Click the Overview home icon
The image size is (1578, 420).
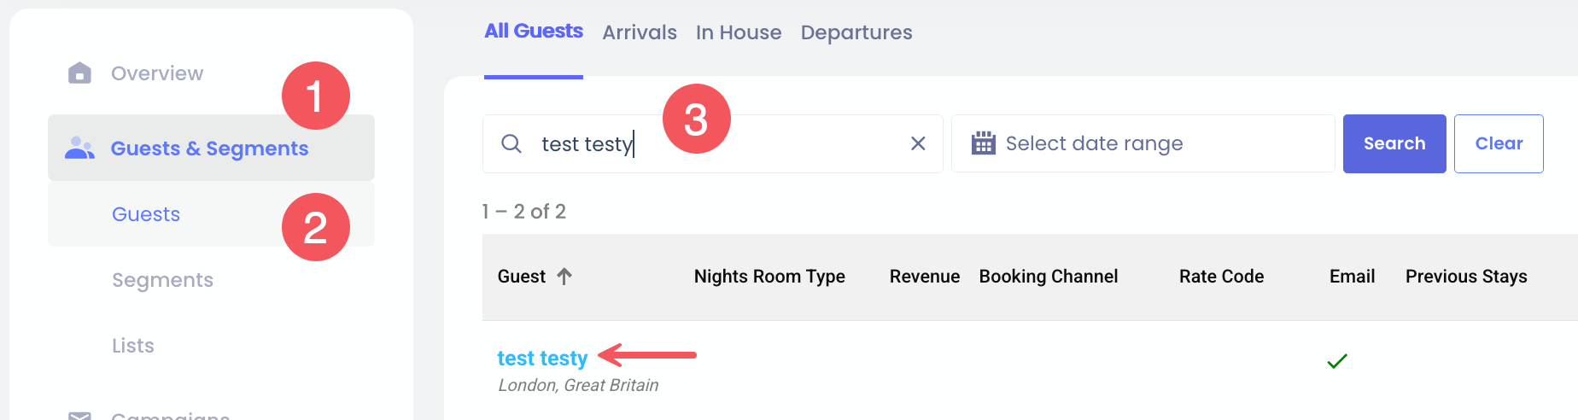79,73
